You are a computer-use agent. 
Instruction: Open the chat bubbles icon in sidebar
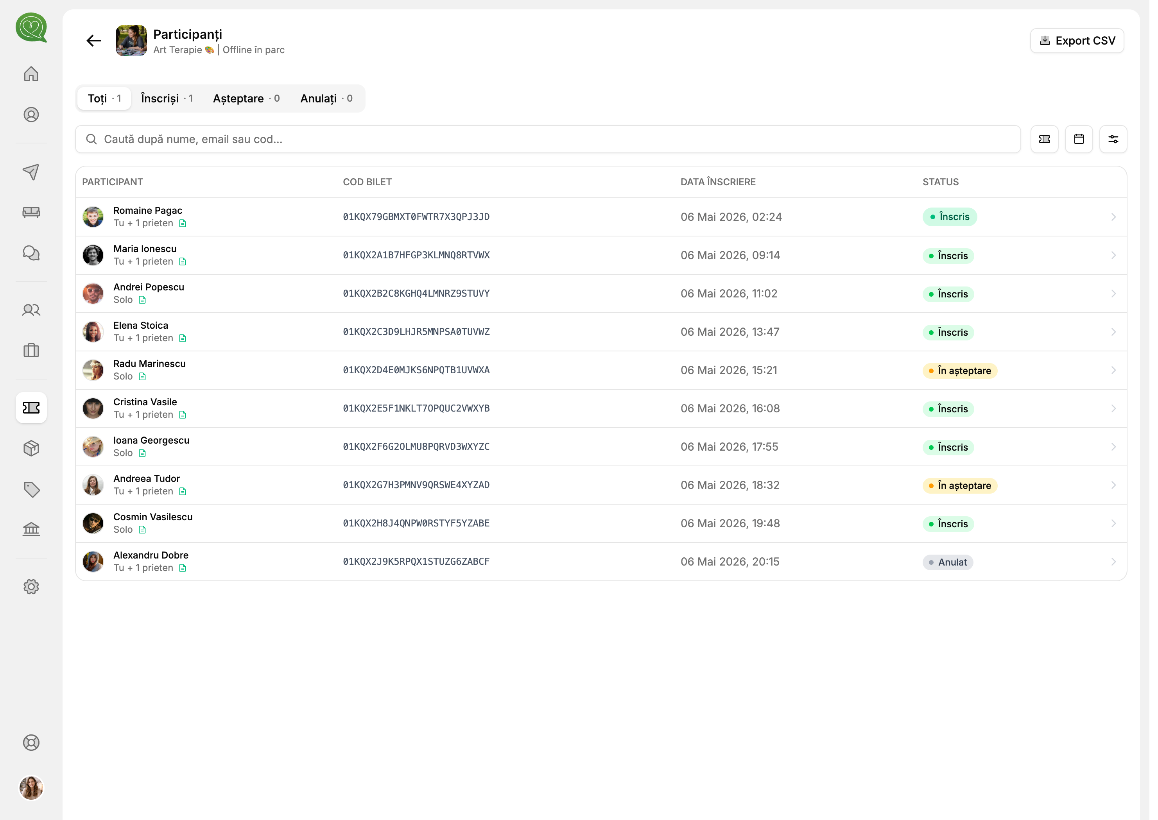[31, 254]
